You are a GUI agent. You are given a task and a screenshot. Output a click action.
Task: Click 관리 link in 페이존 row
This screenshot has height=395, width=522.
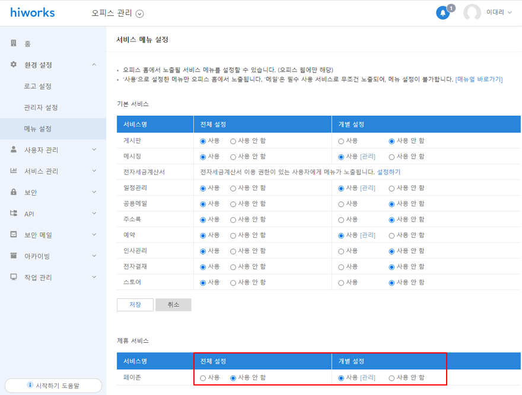point(368,378)
